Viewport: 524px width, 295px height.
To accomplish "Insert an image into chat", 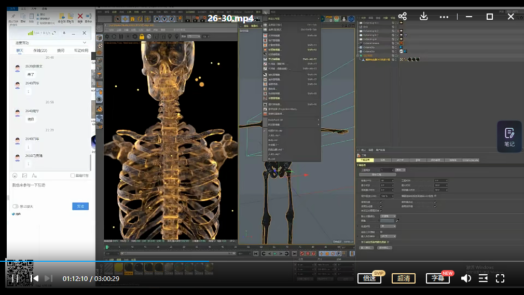I will (24, 176).
